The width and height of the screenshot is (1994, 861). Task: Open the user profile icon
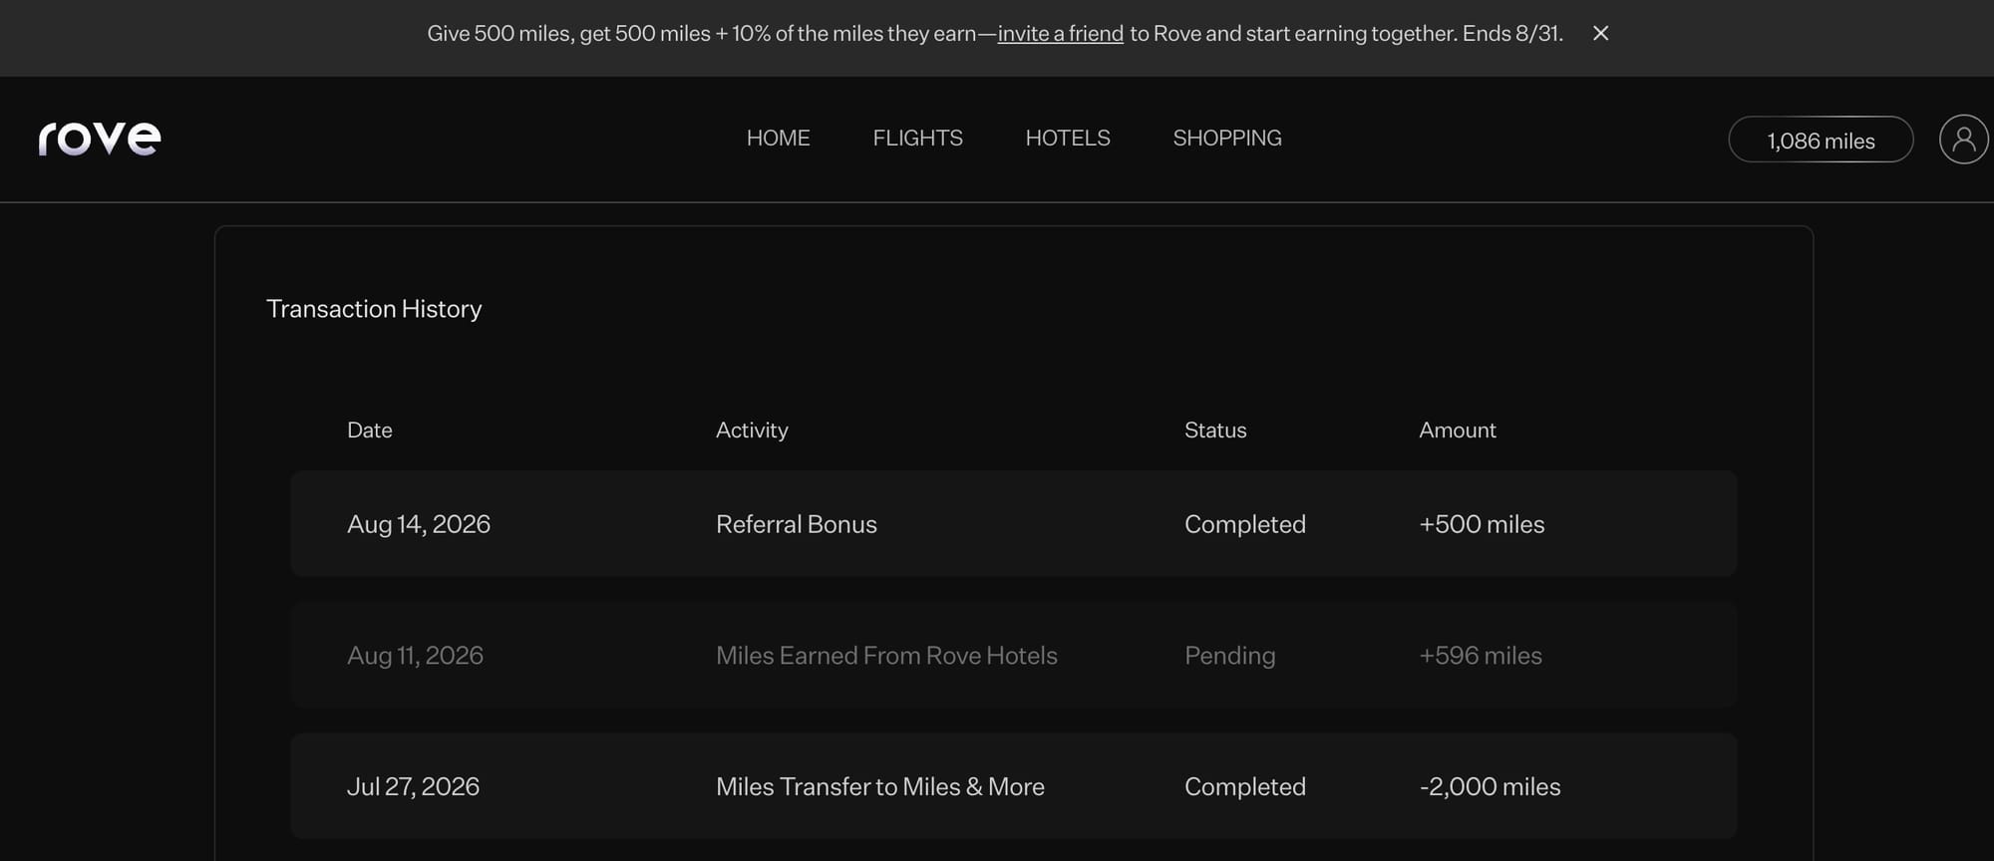coord(1963,139)
